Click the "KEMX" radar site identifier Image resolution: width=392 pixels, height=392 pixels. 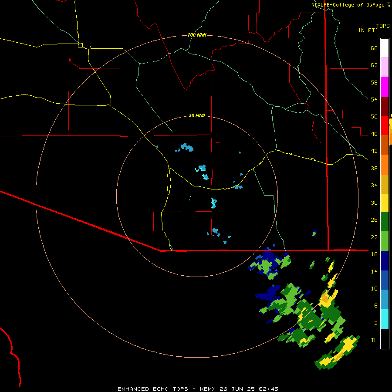point(208,389)
